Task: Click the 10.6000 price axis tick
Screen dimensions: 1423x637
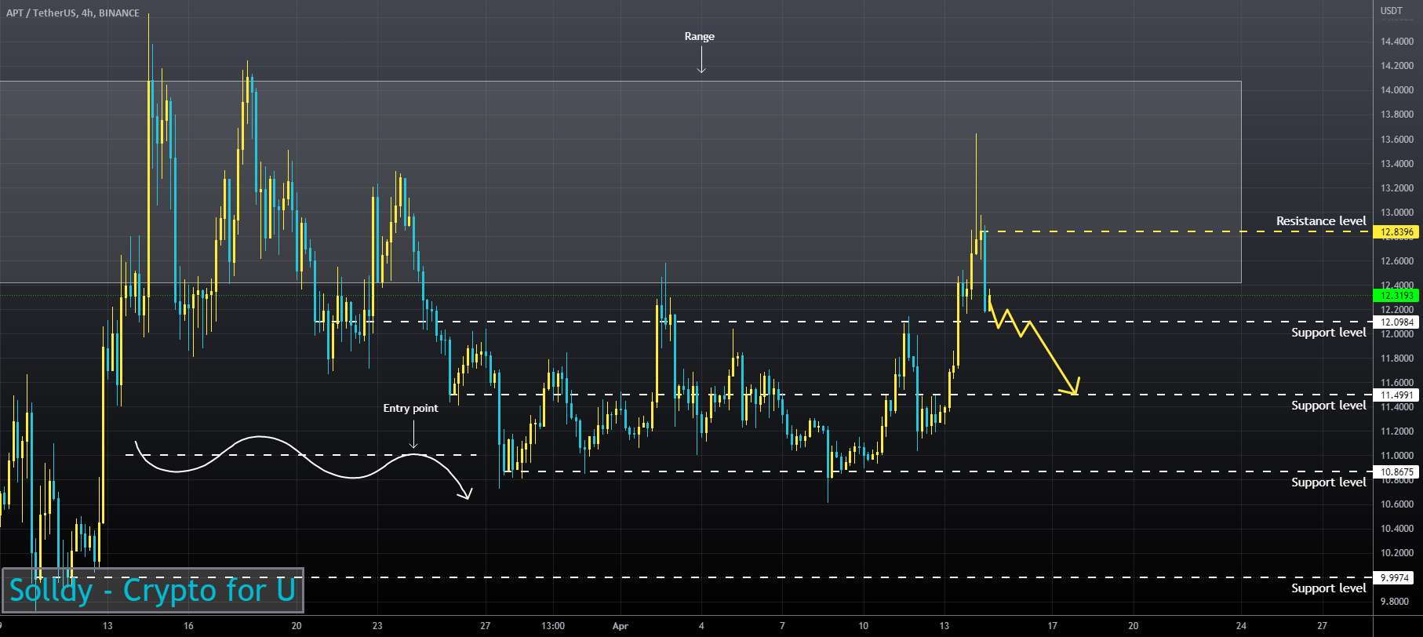Action: click(x=1397, y=504)
